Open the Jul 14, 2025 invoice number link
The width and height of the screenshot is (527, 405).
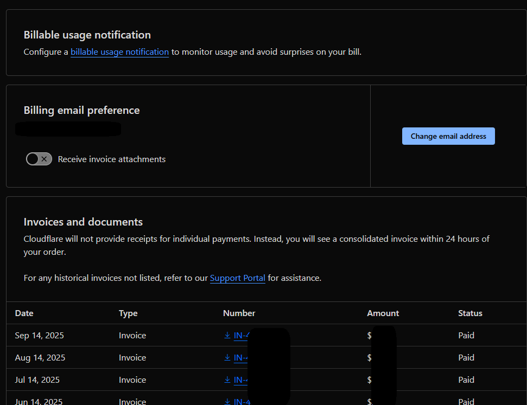[x=240, y=380]
